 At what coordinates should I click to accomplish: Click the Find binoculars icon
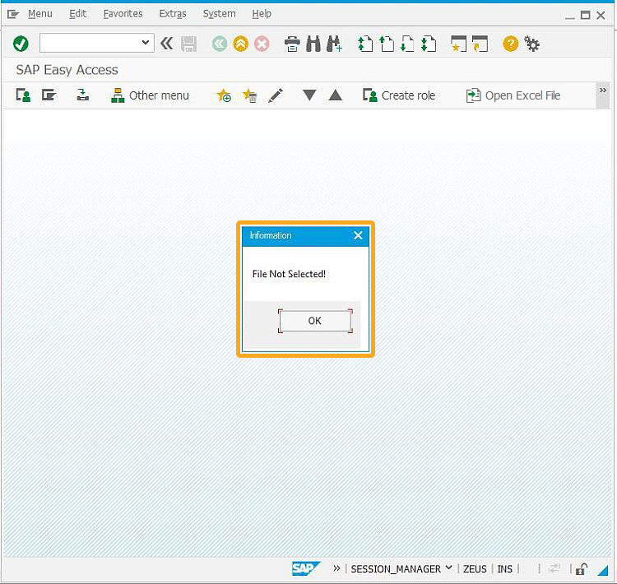(313, 44)
